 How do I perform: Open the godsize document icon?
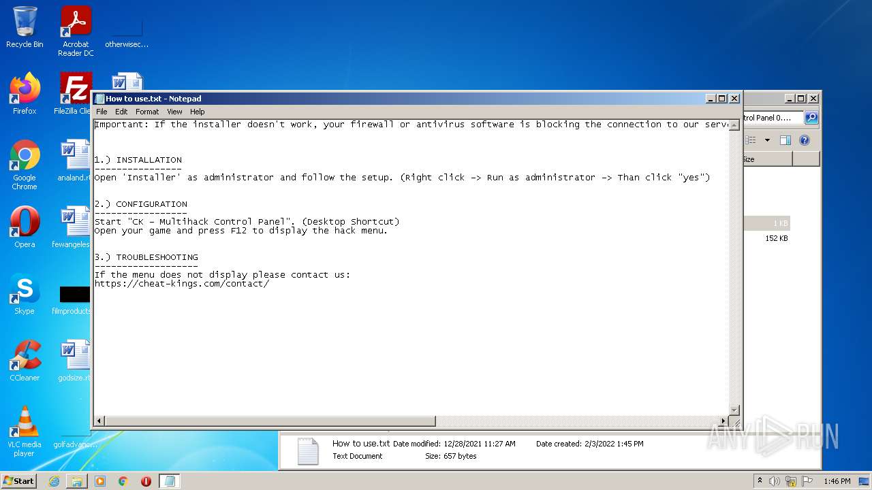[74, 361]
